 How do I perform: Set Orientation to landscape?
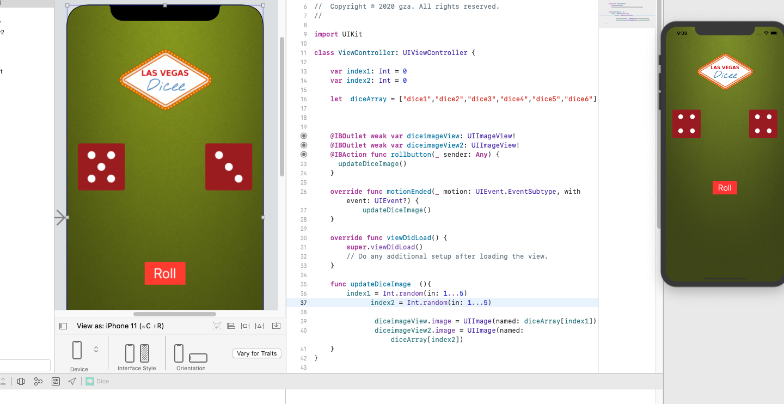198,358
